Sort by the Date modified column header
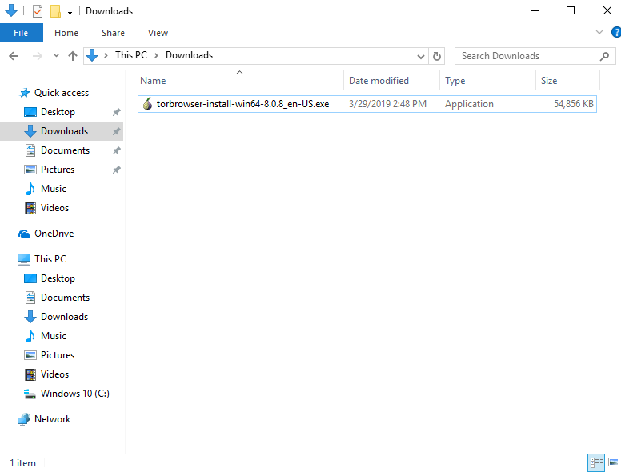Viewport: 621px width, 472px height. pos(391,81)
